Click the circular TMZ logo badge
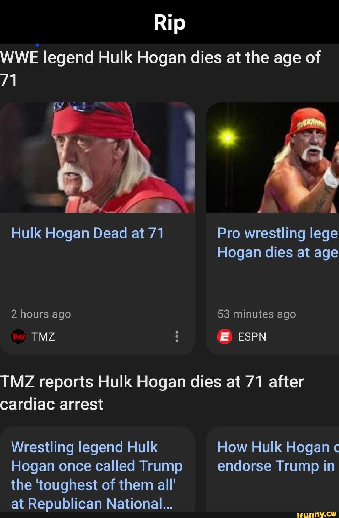Image resolution: width=339 pixels, height=518 pixels. 19,337
